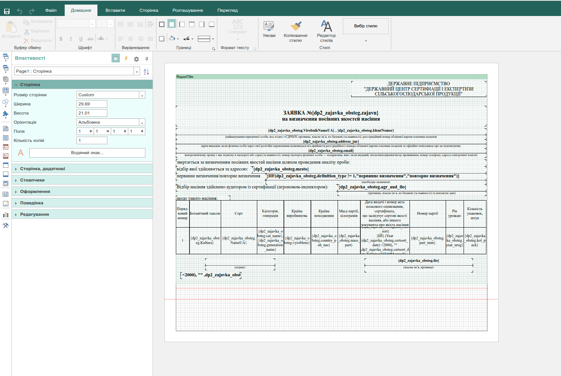The height and width of the screenshot is (376, 561).
Task: Click the Водяний знак... button
Action: [x=87, y=153]
